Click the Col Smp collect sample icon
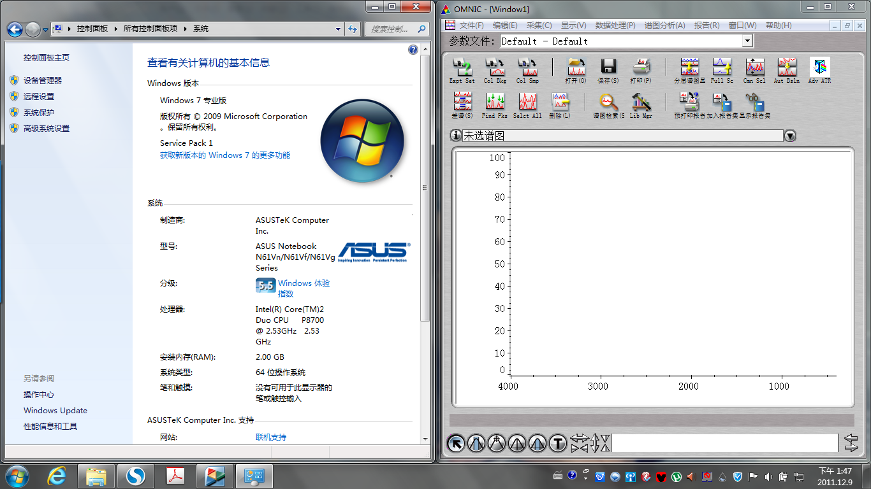This screenshot has width=871, height=489. click(527, 70)
